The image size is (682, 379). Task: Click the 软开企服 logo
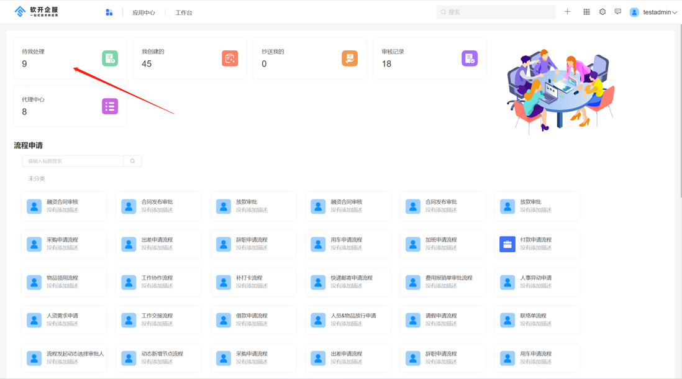(x=36, y=12)
